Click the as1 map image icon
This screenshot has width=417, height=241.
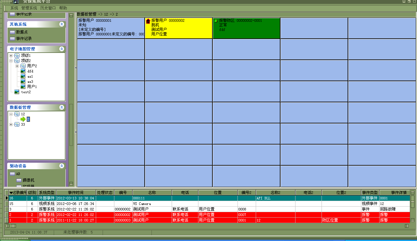(23, 76)
